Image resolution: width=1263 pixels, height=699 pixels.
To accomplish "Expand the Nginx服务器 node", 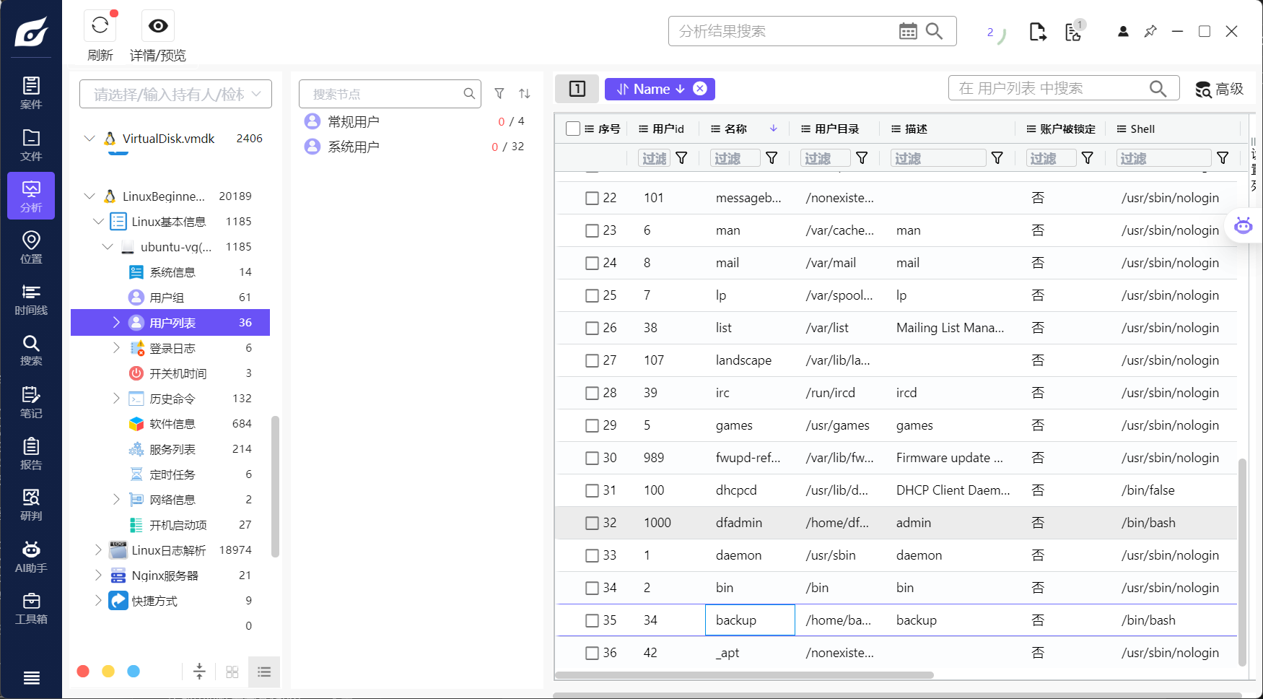I will [x=98, y=575].
